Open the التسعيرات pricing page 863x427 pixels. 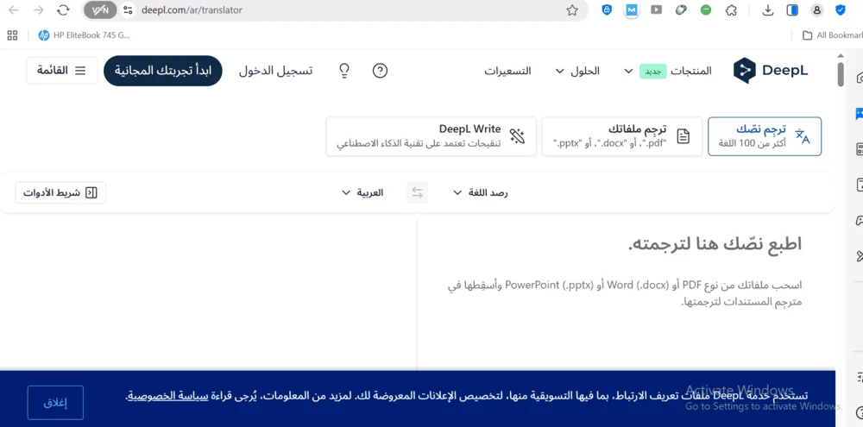pos(507,71)
